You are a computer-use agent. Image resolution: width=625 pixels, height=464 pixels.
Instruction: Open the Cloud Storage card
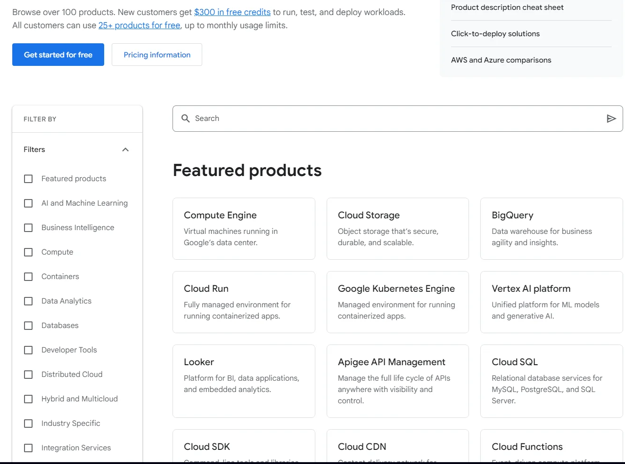point(398,229)
